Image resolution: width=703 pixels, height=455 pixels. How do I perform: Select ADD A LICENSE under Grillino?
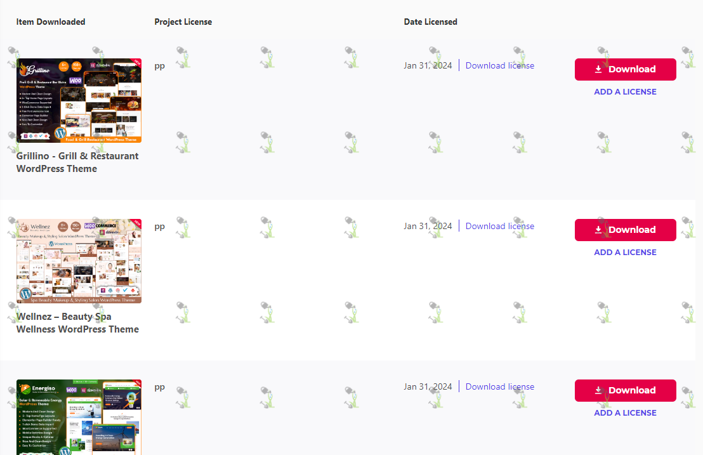tap(625, 92)
